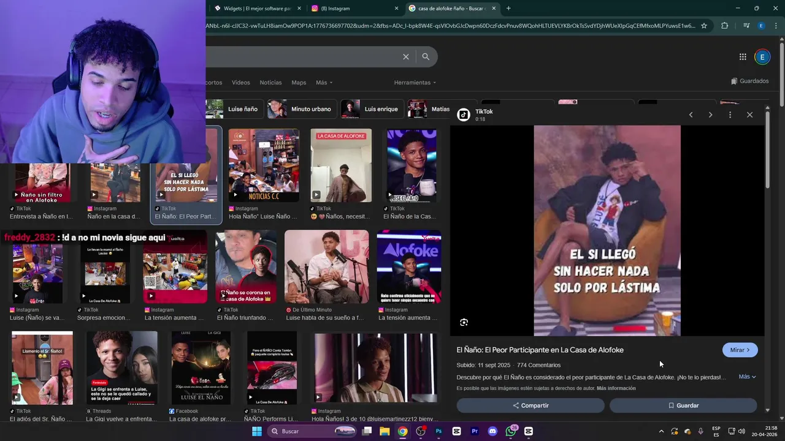Click the Compartir button
Screen dimensions: 785x441
tap(530, 405)
